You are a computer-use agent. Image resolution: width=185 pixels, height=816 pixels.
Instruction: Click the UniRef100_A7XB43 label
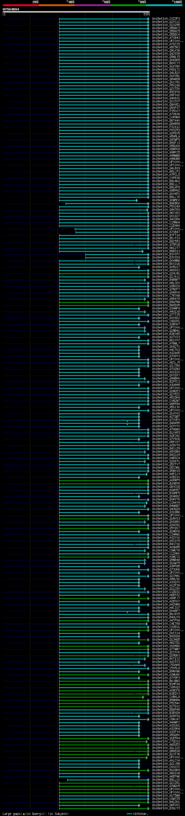(x=166, y=38)
